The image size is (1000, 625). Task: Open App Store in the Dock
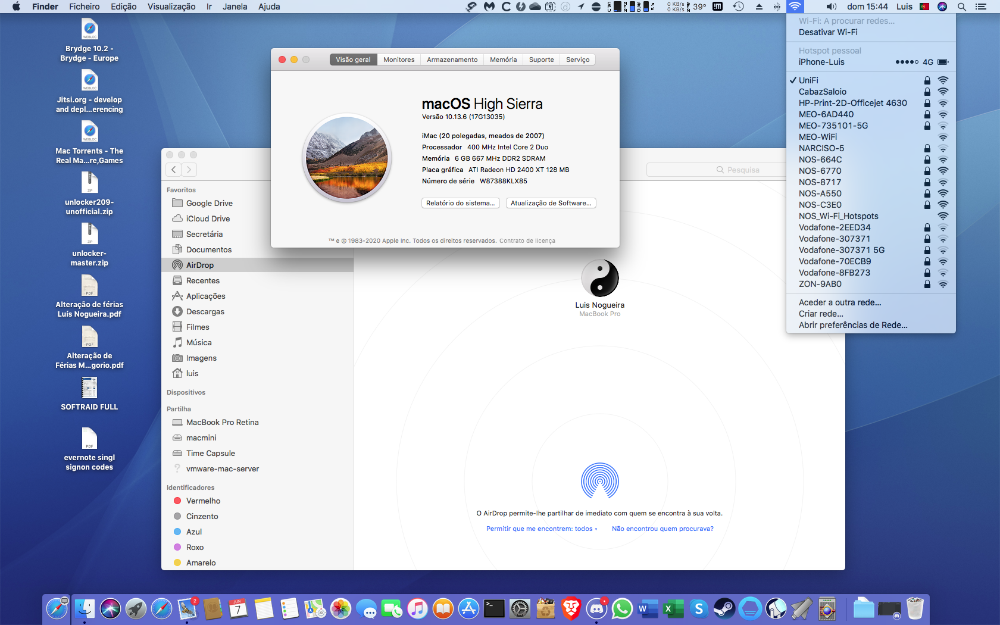(x=468, y=608)
